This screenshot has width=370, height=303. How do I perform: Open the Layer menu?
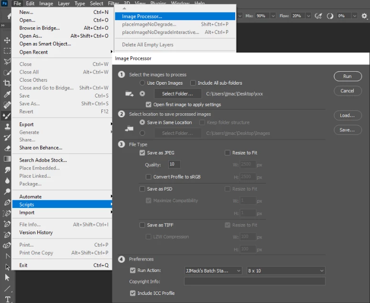click(64, 3)
